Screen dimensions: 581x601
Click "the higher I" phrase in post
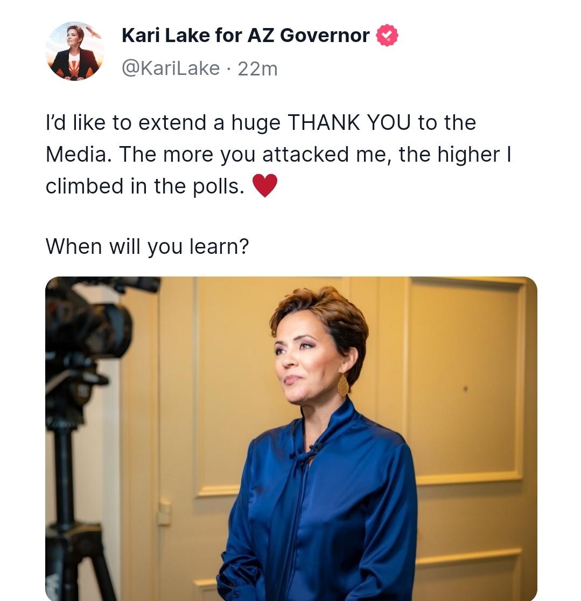click(x=455, y=155)
